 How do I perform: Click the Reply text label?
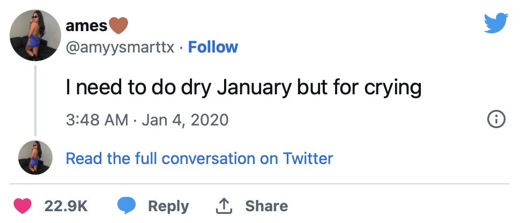(168, 207)
